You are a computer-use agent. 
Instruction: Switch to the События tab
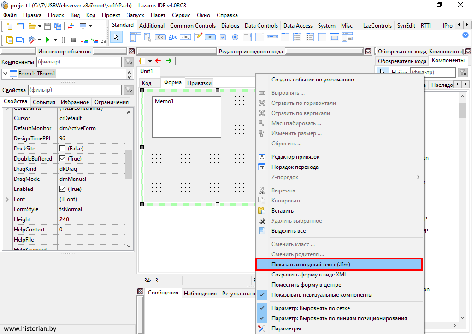[44, 102]
